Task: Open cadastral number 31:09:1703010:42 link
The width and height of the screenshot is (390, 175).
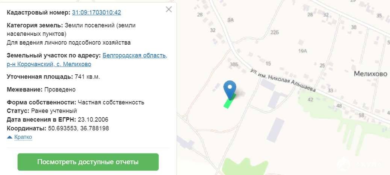Action: [x=97, y=12]
